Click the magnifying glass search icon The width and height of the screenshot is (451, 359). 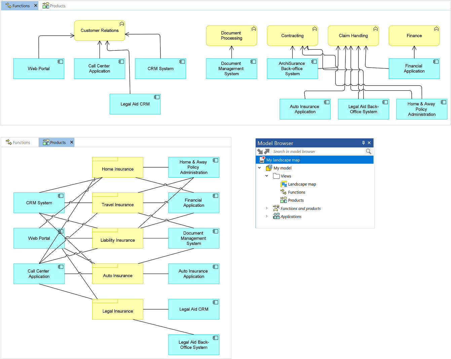coord(369,151)
